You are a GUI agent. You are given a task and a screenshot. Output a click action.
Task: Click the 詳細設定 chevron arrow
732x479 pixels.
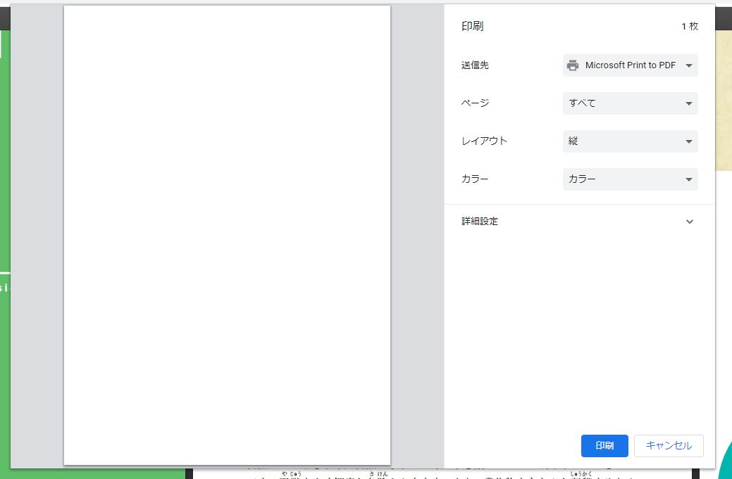tap(690, 221)
